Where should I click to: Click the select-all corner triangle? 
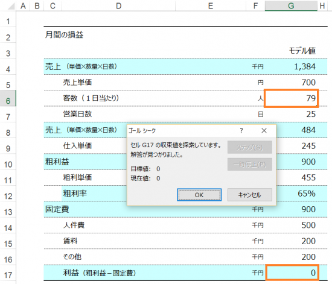coord(11,5)
